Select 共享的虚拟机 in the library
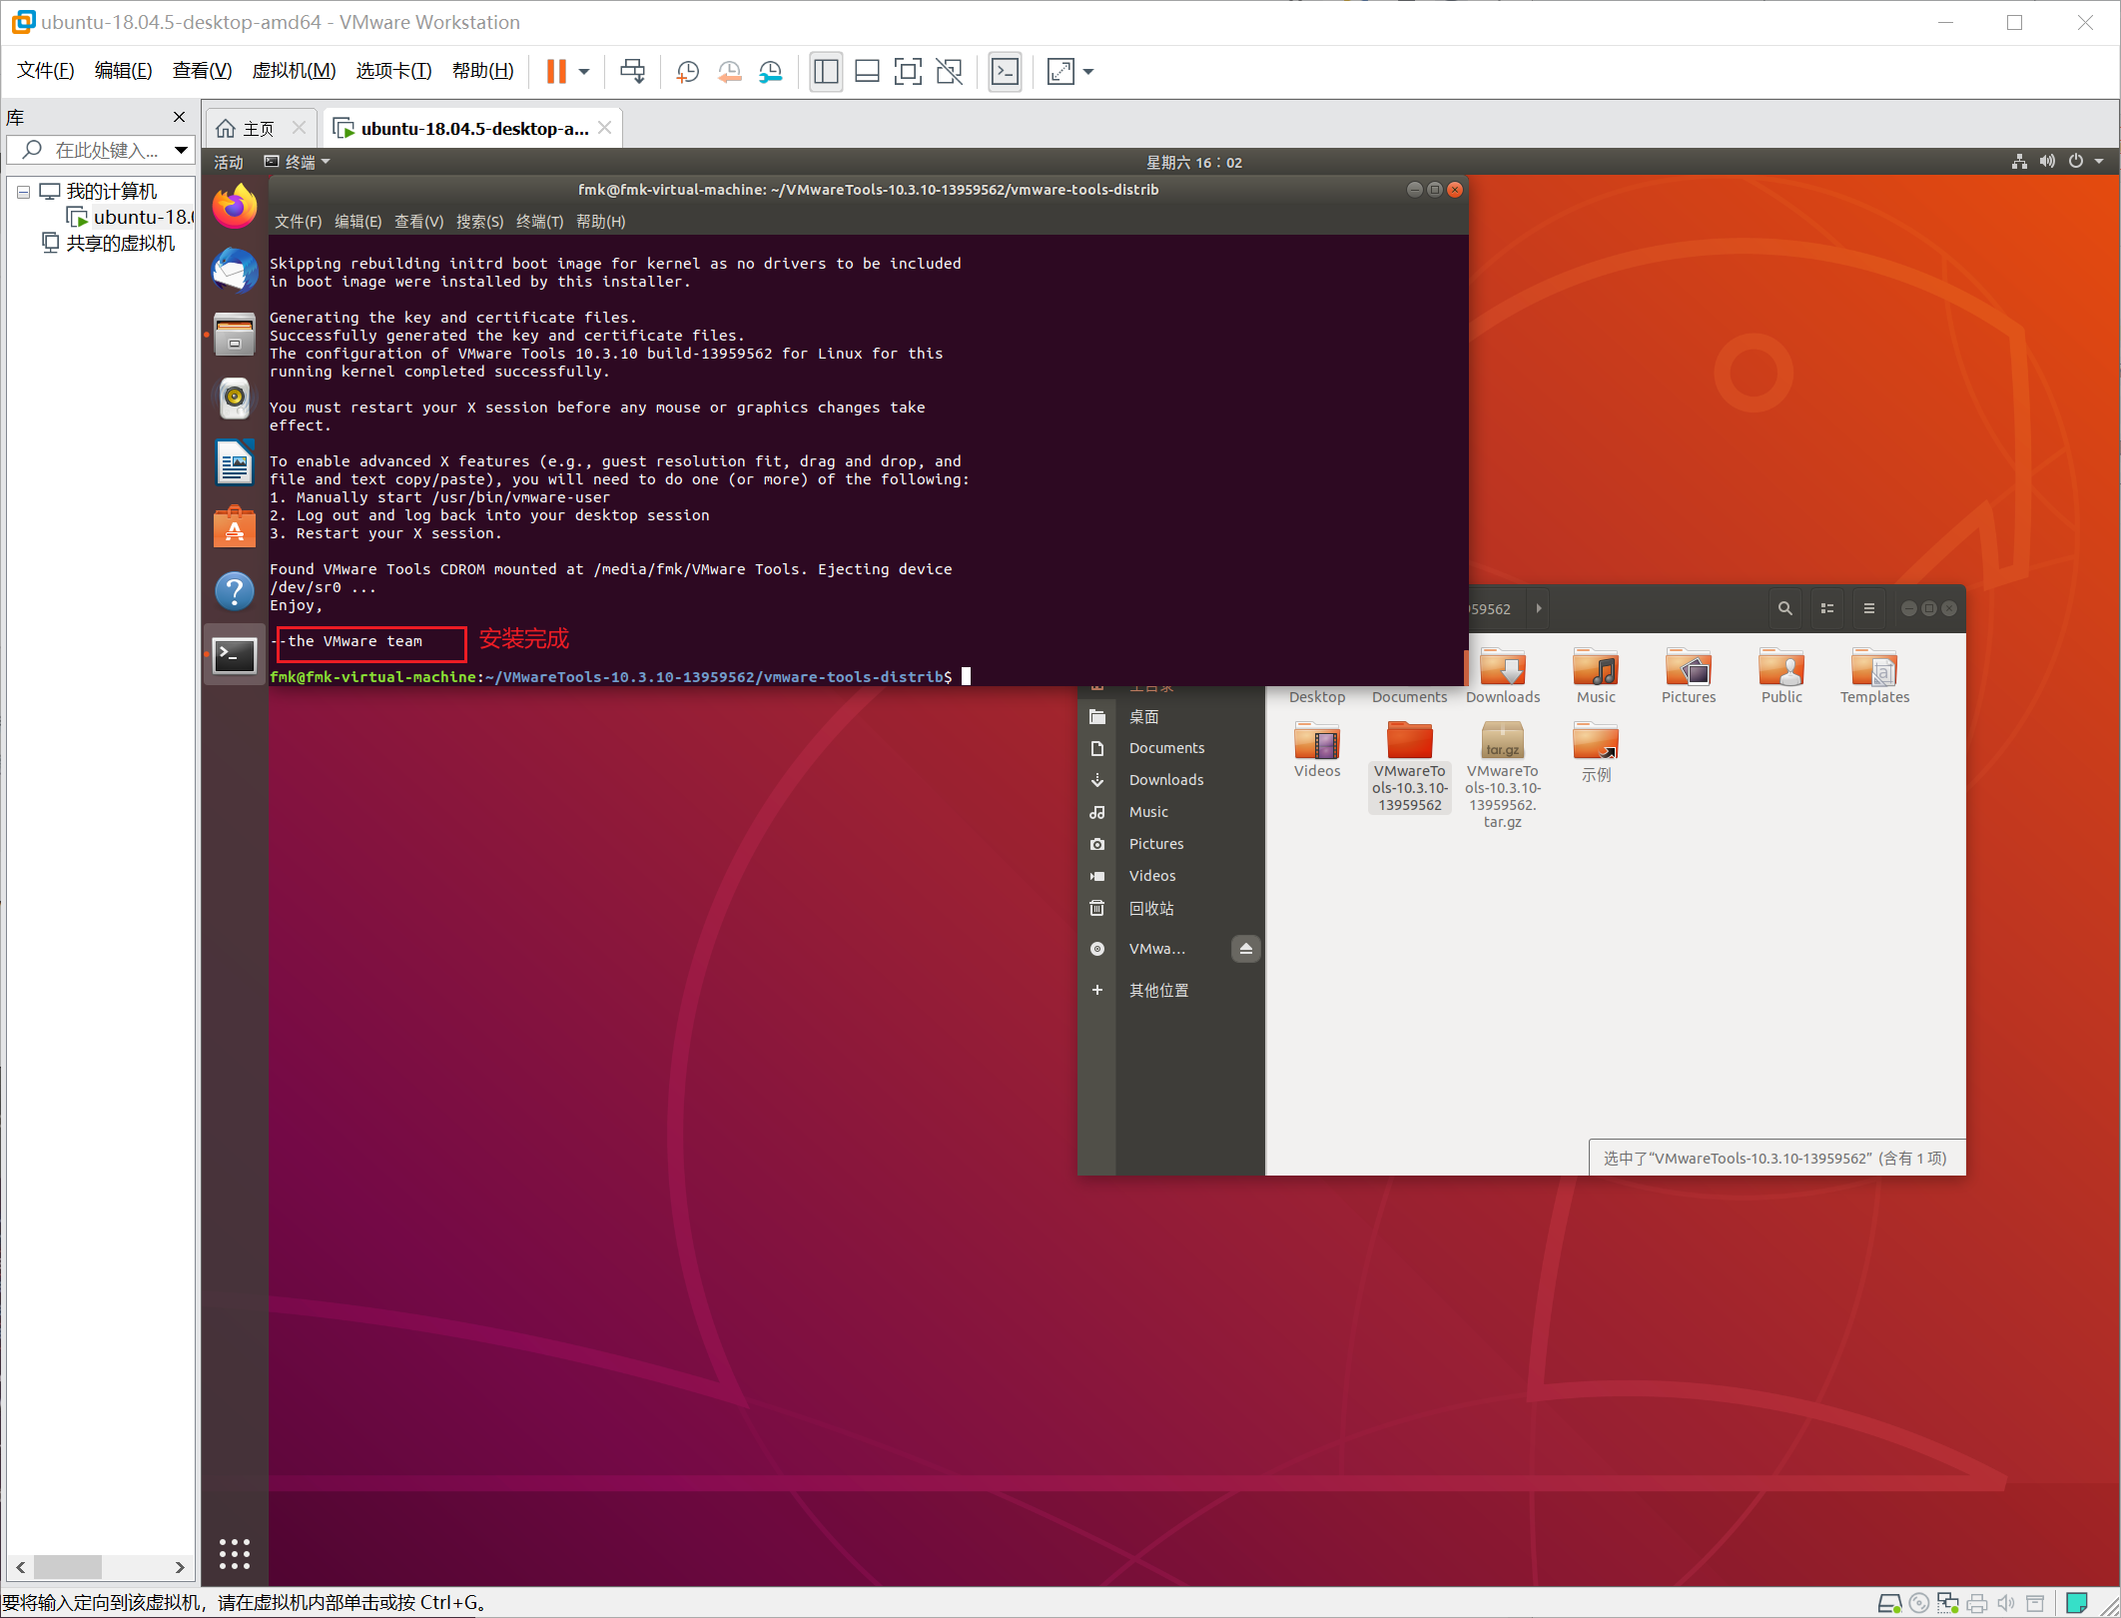This screenshot has height=1618, width=2121. point(109,244)
